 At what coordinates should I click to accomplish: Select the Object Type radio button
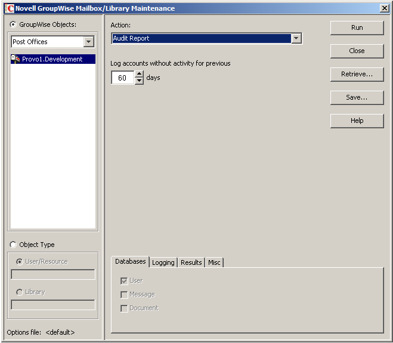(x=13, y=245)
